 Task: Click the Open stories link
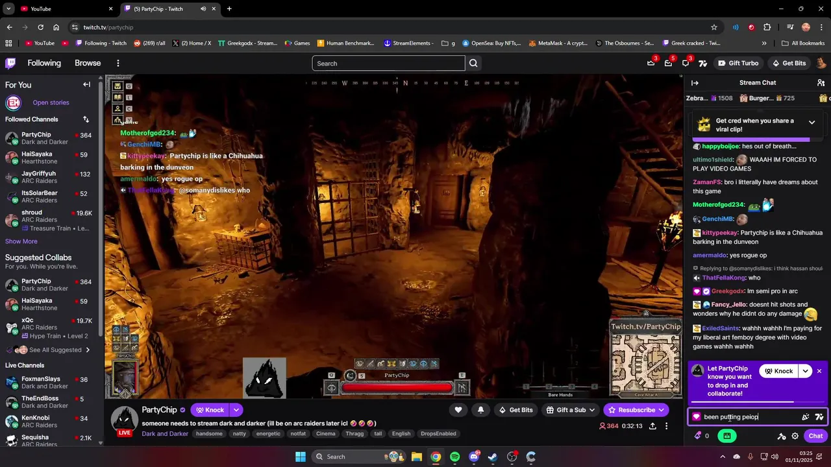(x=51, y=102)
